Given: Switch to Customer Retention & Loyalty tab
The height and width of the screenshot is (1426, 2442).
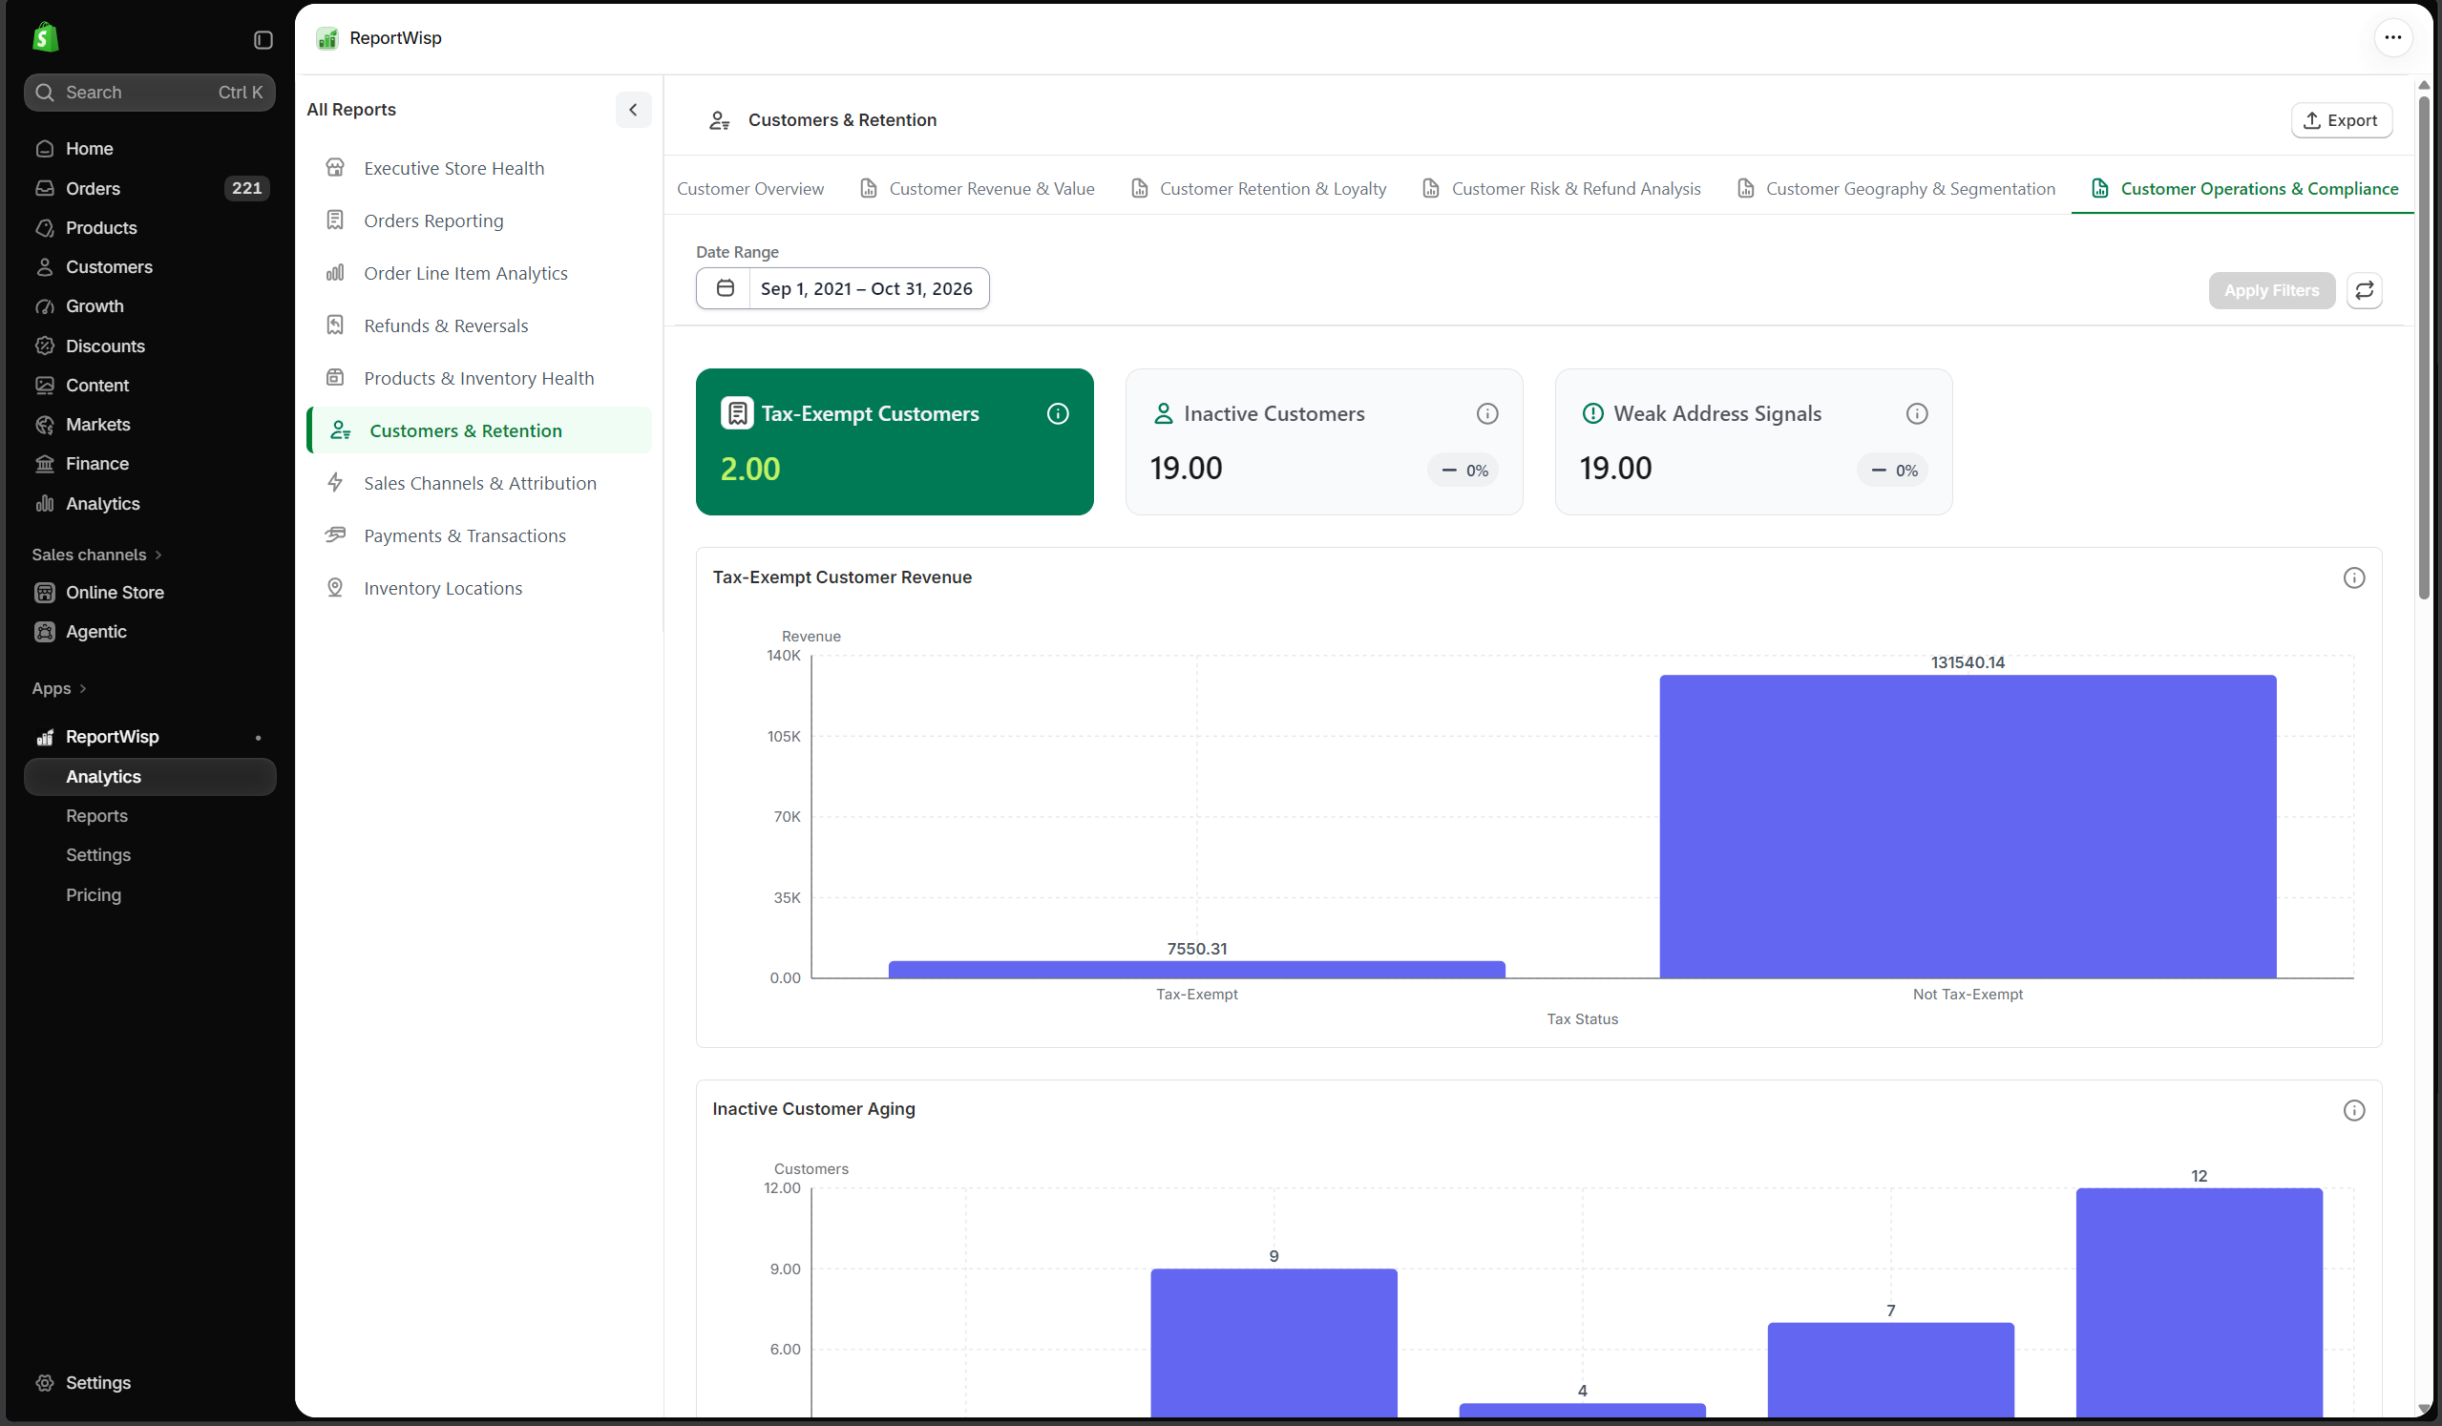Looking at the screenshot, I should coord(1258,189).
